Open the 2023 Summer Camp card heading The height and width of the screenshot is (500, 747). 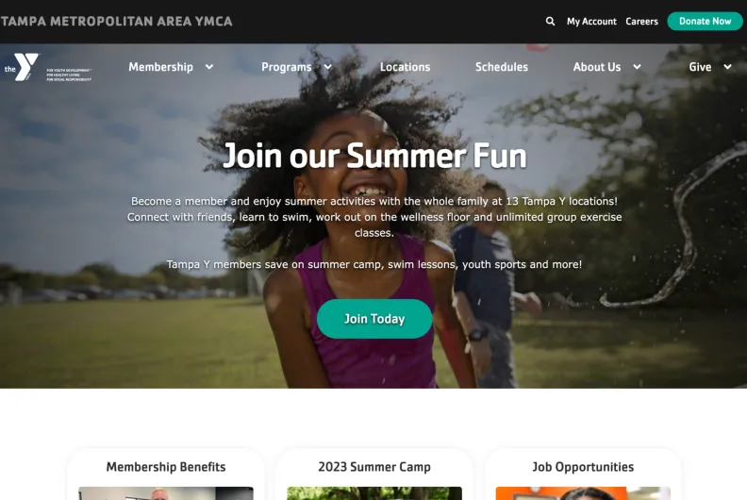point(374,467)
